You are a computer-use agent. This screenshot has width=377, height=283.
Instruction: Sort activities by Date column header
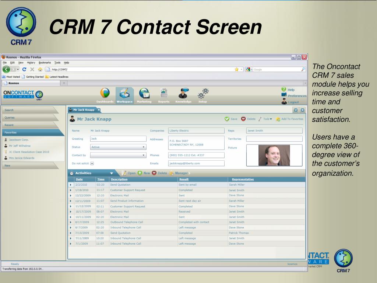pyautogui.click(x=79, y=179)
